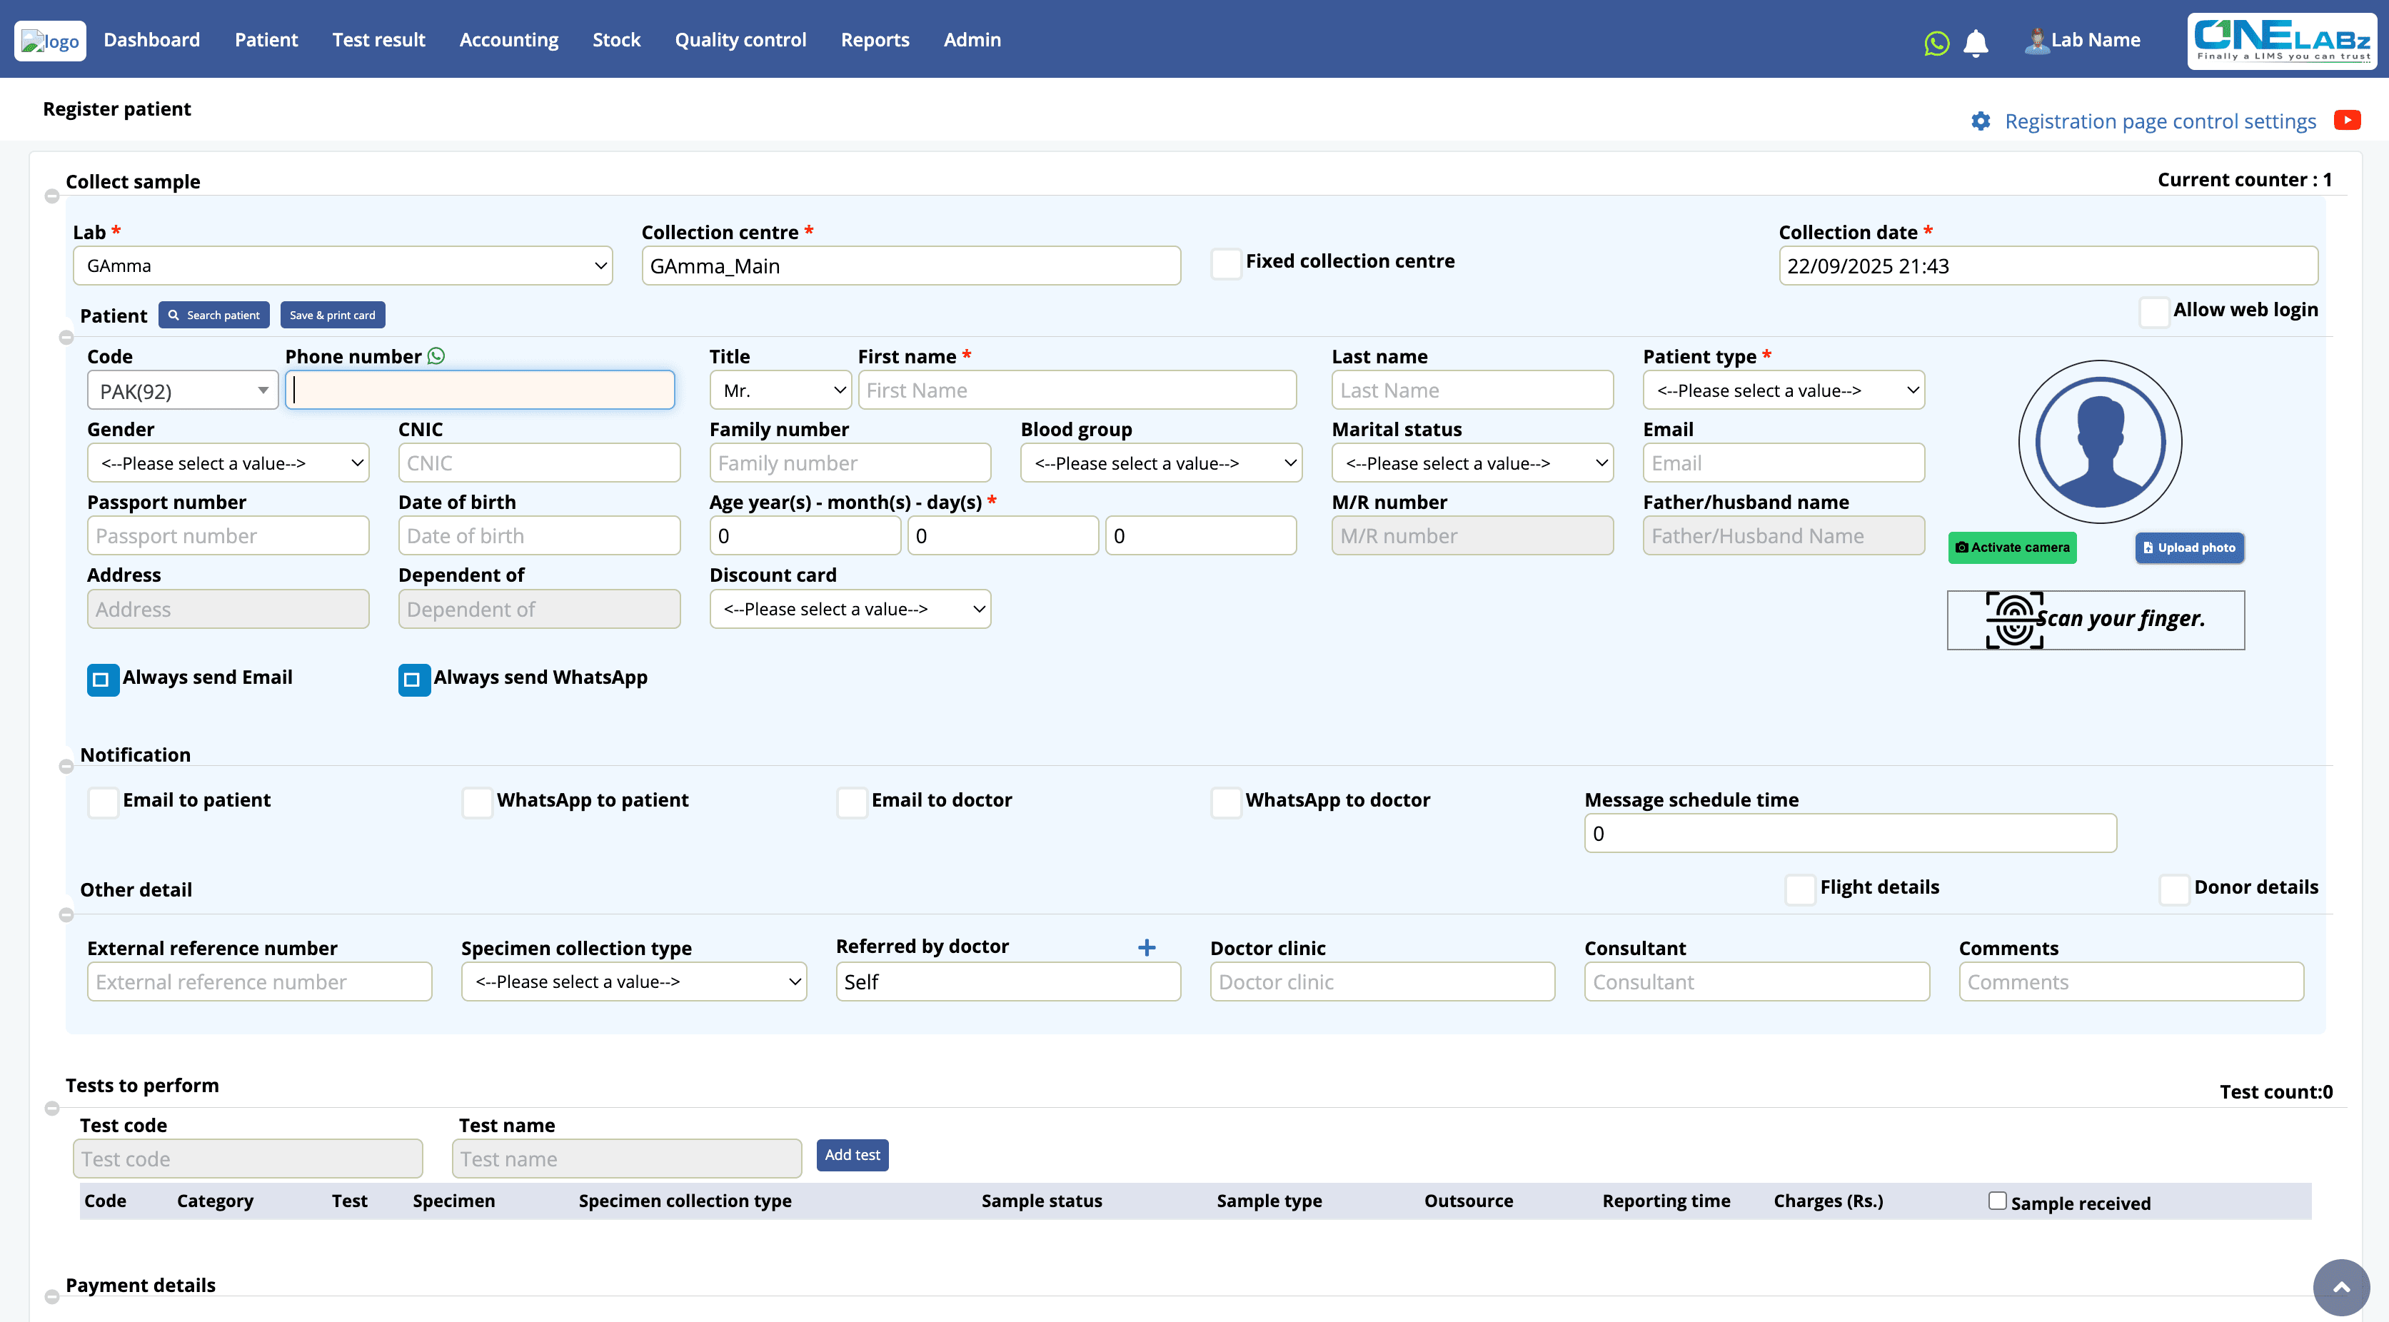Open the Test result menu
Viewport: 2389px width, 1322px height.
pyautogui.click(x=378, y=40)
